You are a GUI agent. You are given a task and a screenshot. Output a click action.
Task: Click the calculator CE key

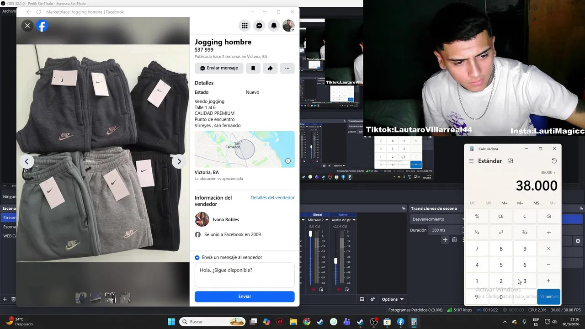coord(501,216)
